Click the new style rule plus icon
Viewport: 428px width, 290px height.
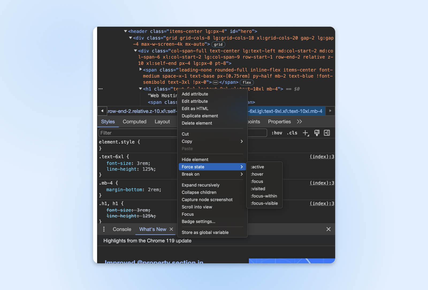[x=305, y=133]
